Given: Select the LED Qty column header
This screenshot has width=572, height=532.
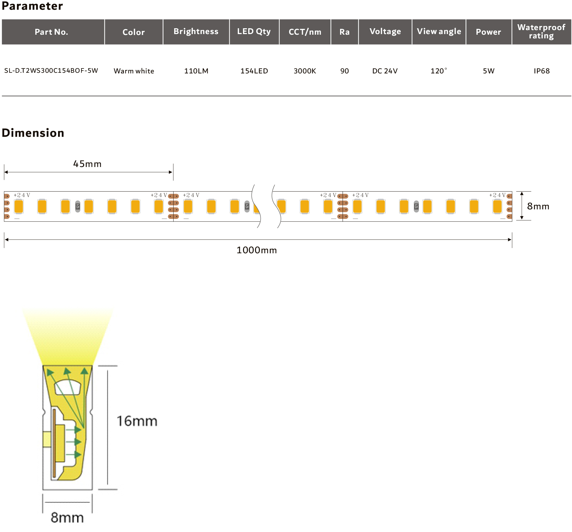Looking at the screenshot, I should tap(254, 31).
